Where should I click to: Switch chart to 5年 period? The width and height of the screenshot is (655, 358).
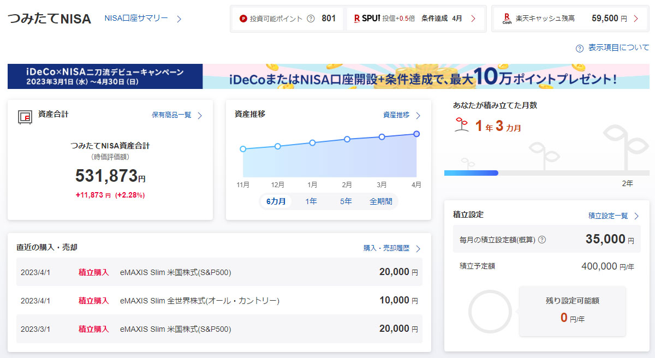[x=346, y=201]
